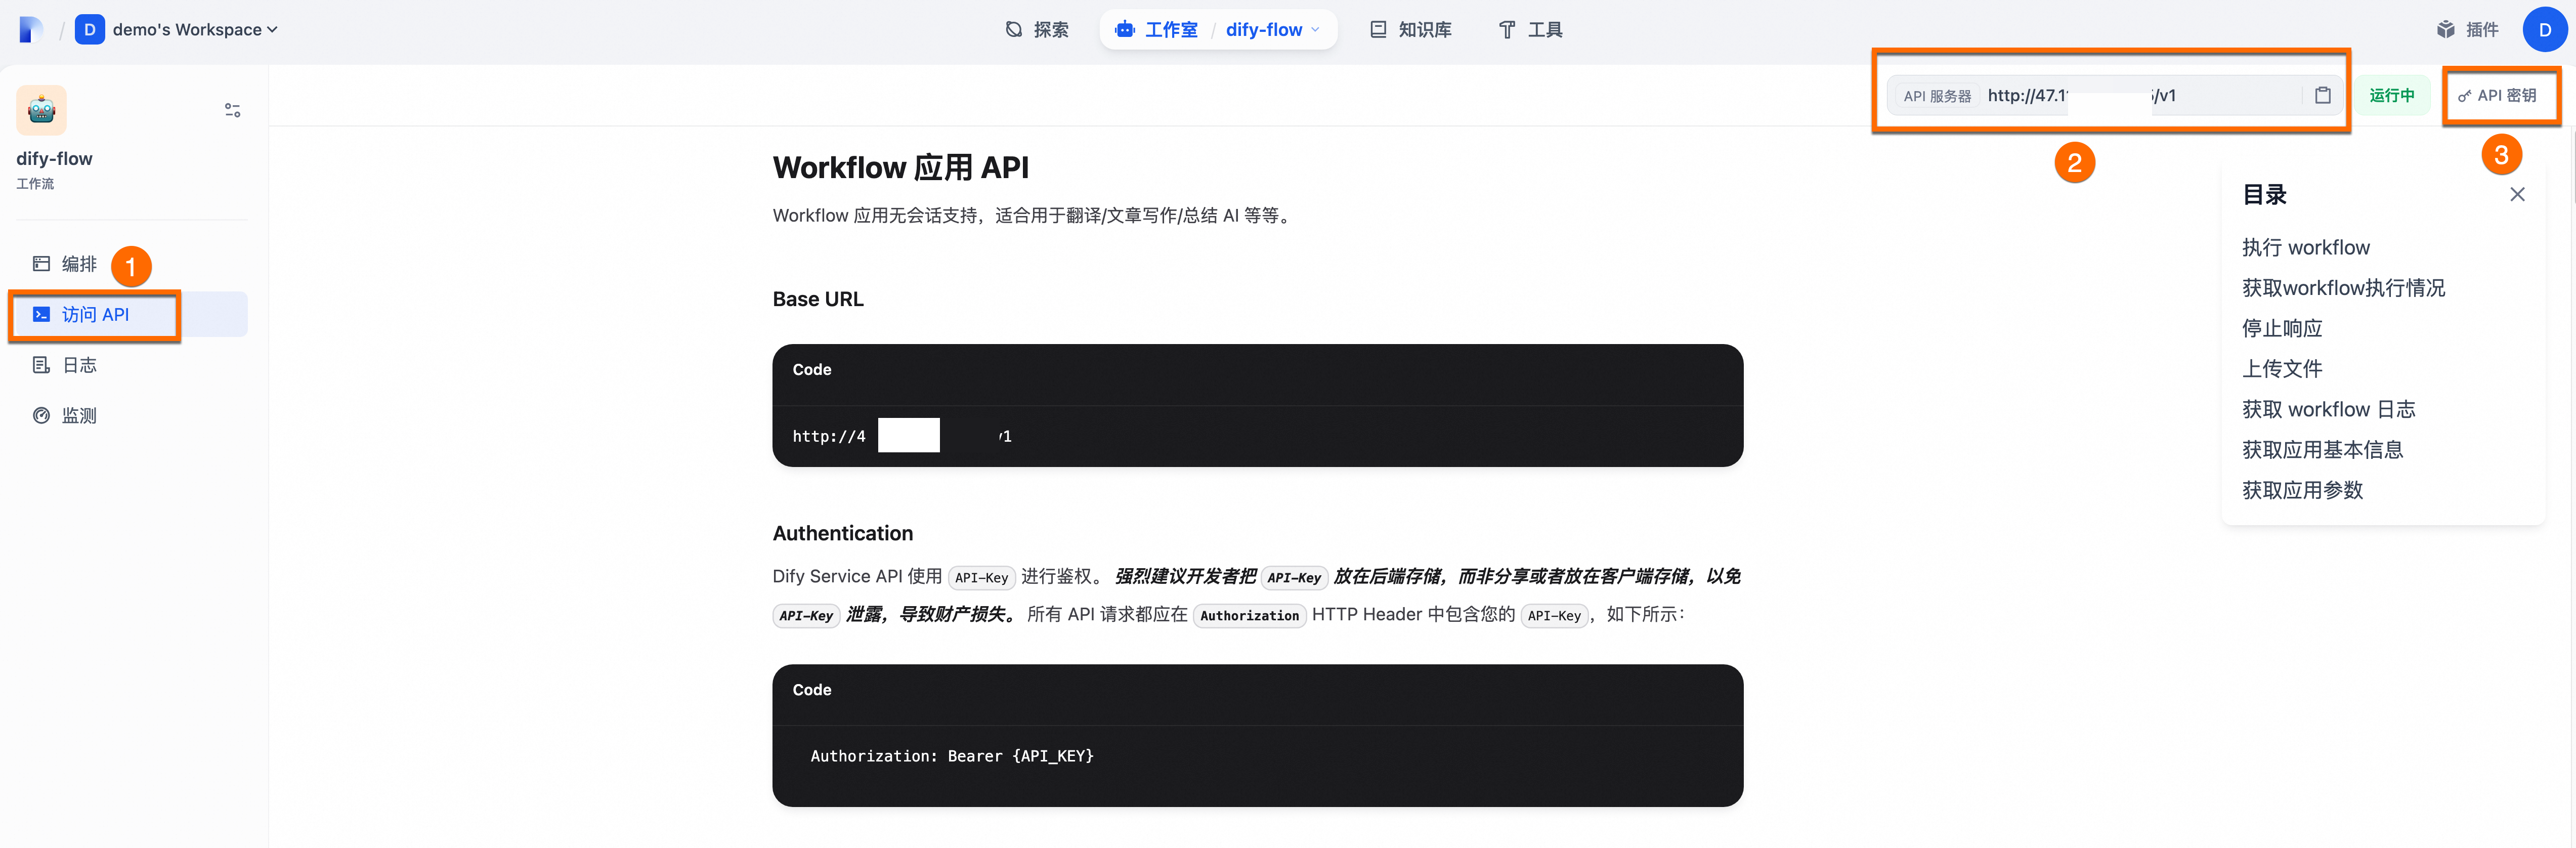This screenshot has width=2576, height=848.
Task: Close the 目录 table of contents panel
Action: [x=2517, y=194]
